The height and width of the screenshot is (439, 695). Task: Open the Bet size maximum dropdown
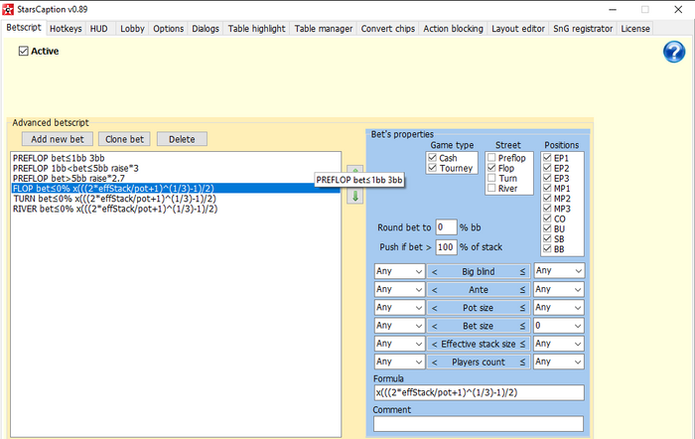pos(559,324)
